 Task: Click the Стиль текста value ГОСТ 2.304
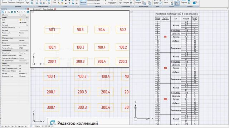(24, 46)
